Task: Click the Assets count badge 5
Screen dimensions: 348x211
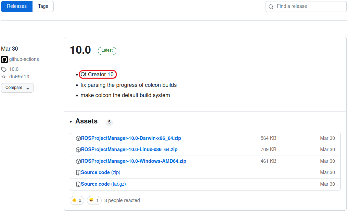Action: pyautogui.click(x=109, y=122)
